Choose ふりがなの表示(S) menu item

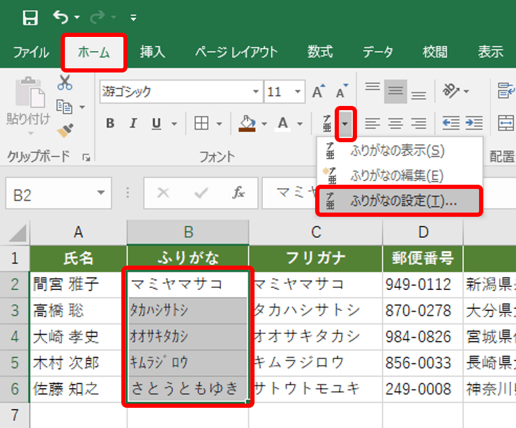coord(400,151)
